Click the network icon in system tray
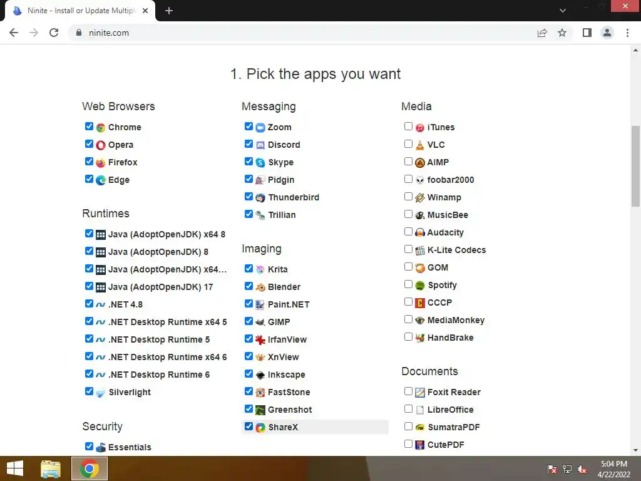This screenshot has height=481, width=641. [x=567, y=469]
